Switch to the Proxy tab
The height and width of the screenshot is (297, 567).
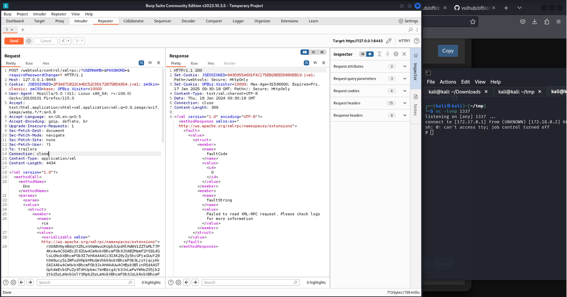[x=60, y=21]
